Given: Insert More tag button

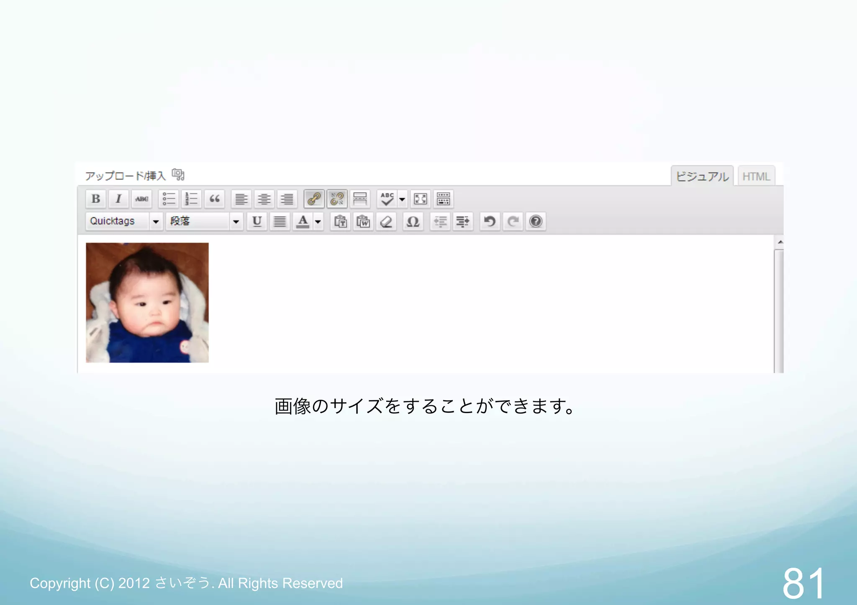Looking at the screenshot, I should tap(360, 199).
